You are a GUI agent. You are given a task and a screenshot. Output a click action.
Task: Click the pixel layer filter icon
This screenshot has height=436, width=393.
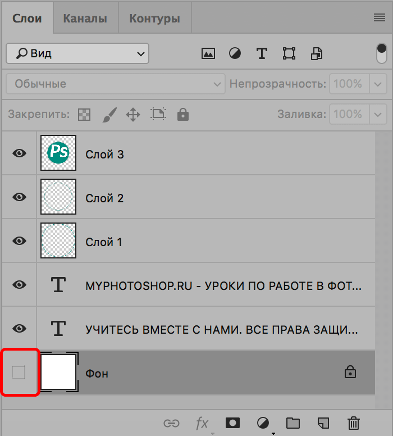208,54
